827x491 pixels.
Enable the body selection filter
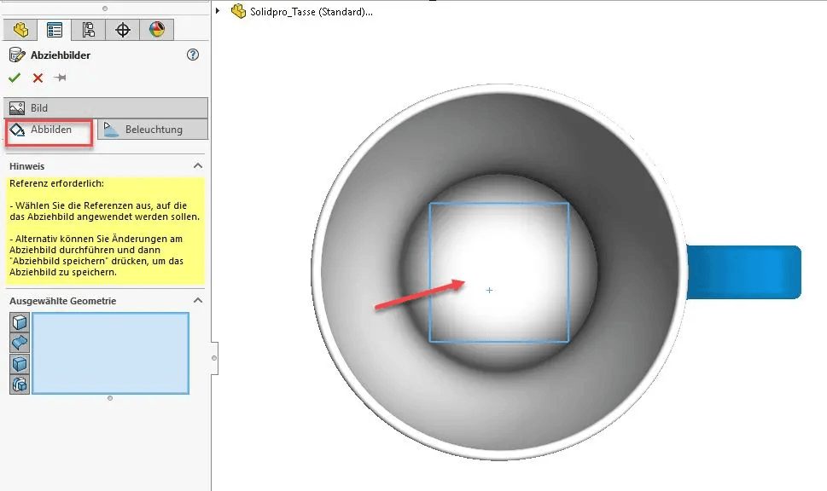coord(19,364)
